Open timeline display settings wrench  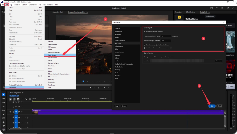point(26,99)
